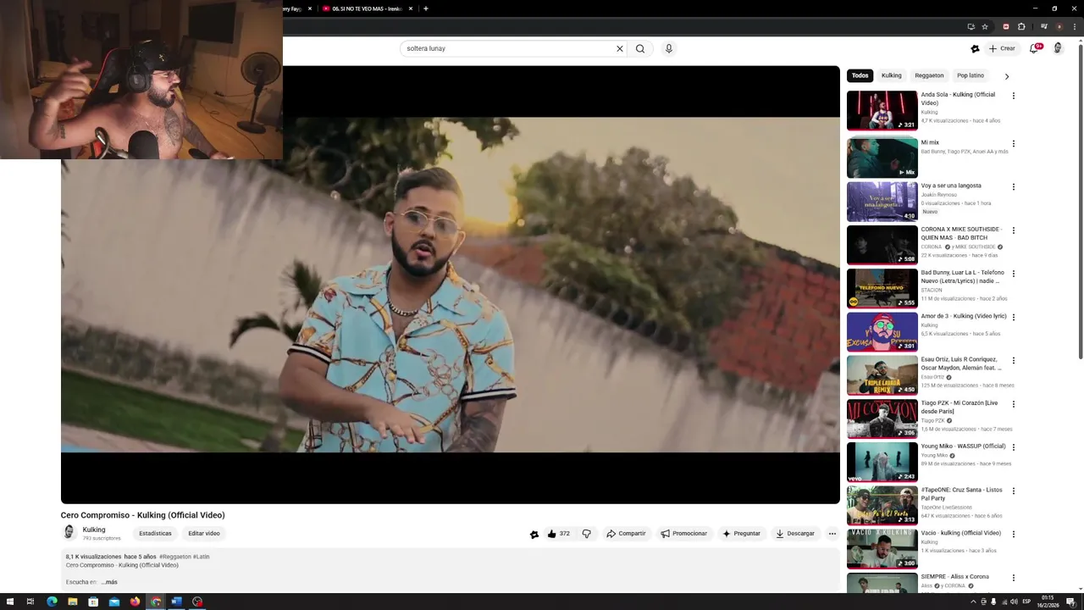
Task: Open the Chrome profile avatar
Action: (1059, 26)
